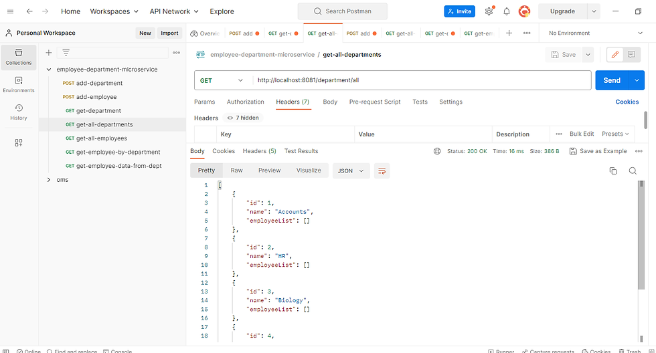The image size is (656, 353).
Task: Click the headers table ellipsis options
Action: click(558, 134)
